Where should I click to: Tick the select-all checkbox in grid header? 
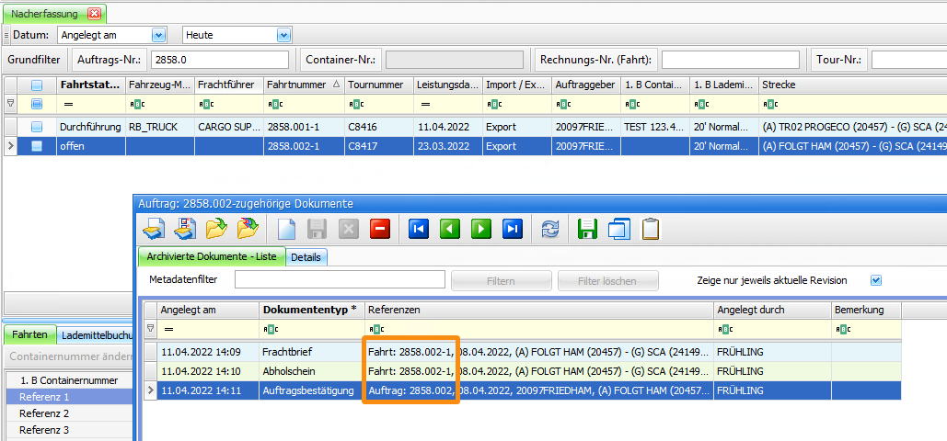pyautogui.click(x=37, y=85)
